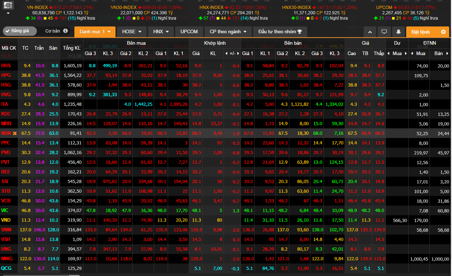
Task: Click the plus icon on Đặt lệnh
Action: coord(443,32)
